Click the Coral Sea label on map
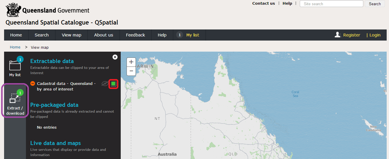The image size is (389, 159). [x=295, y=94]
